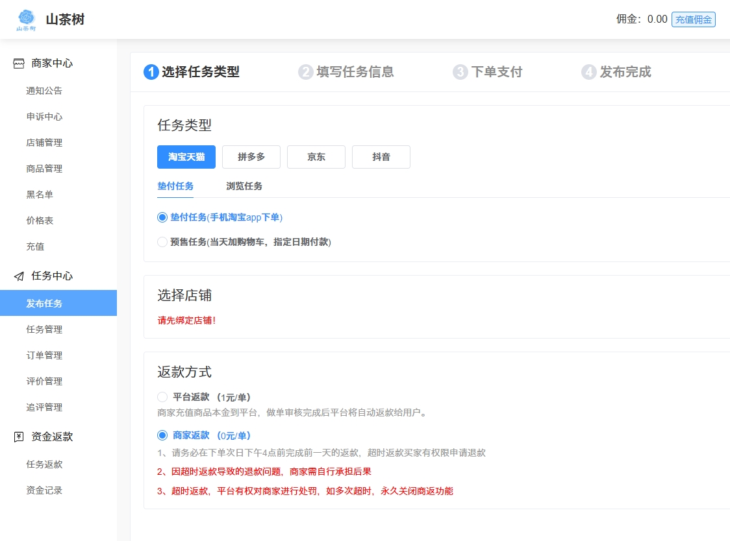Click step 3 circle 下单支付
The image size is (730, 541).
(x=460, y=72)
